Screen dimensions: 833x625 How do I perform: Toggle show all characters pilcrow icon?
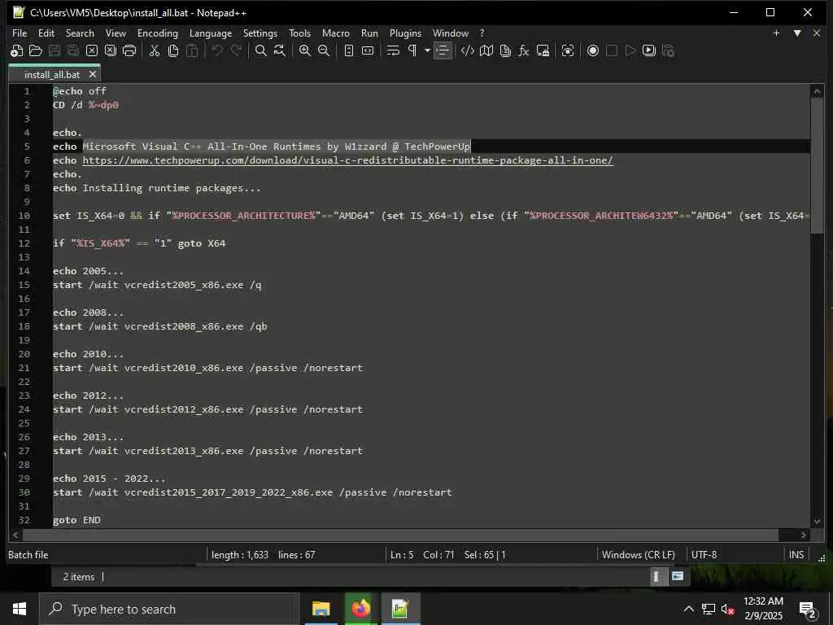[x=412, y=51]
